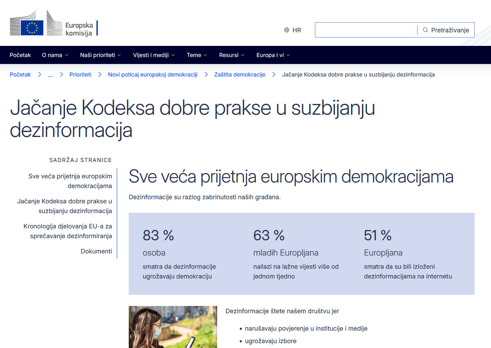This screenshot has width=491, height=348.
Task: Click inside the search input field
Action: coord(365,30)
